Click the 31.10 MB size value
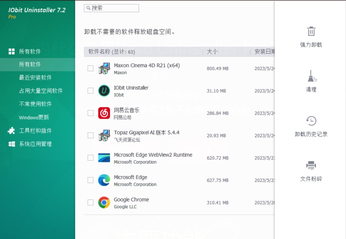Image resolution: width=346 pixels, height=239 pixels. tap(216, 91)
